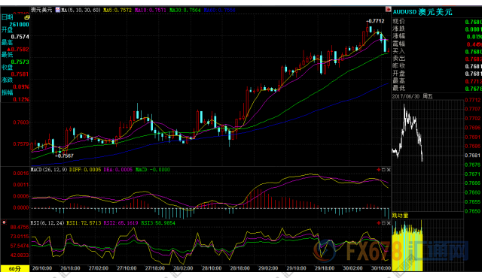This screenshot has height=278, width=482.
Task: Click the red plus icon on RSI panel
Action: [378, 223]
